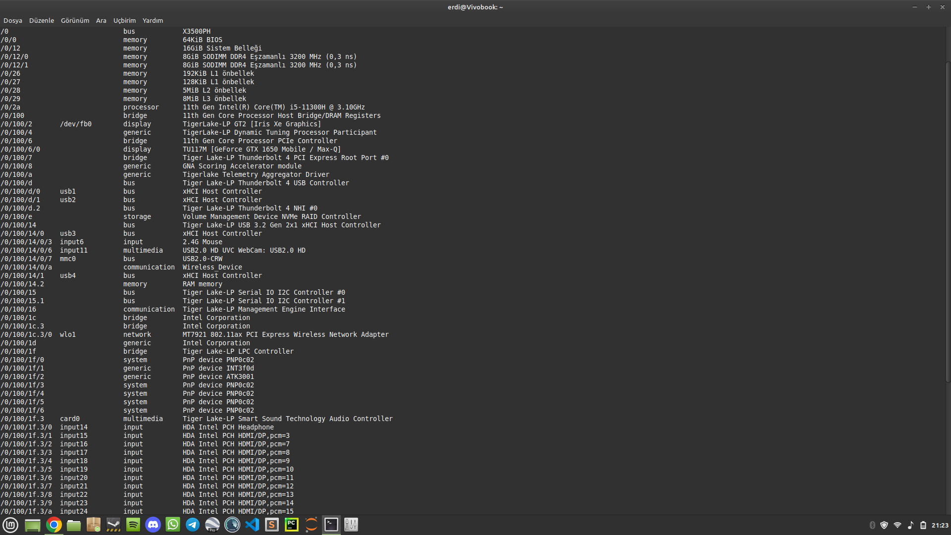Open the Uçbirim menu

pyautogui.click(x=124, y=20)
